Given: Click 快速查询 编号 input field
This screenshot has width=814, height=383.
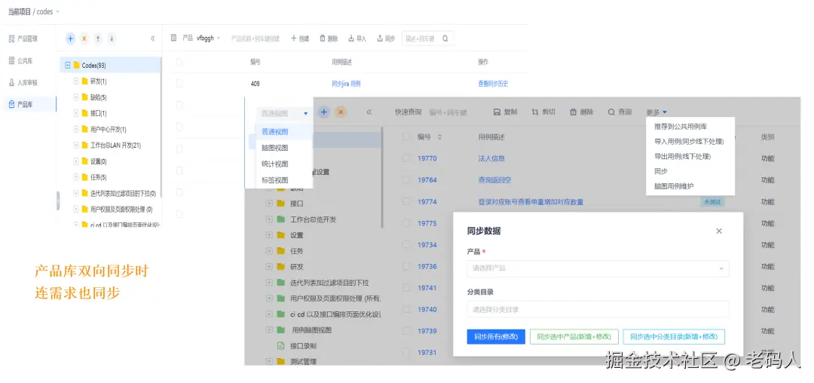Looking at the screenshot, I should [448, 112].
